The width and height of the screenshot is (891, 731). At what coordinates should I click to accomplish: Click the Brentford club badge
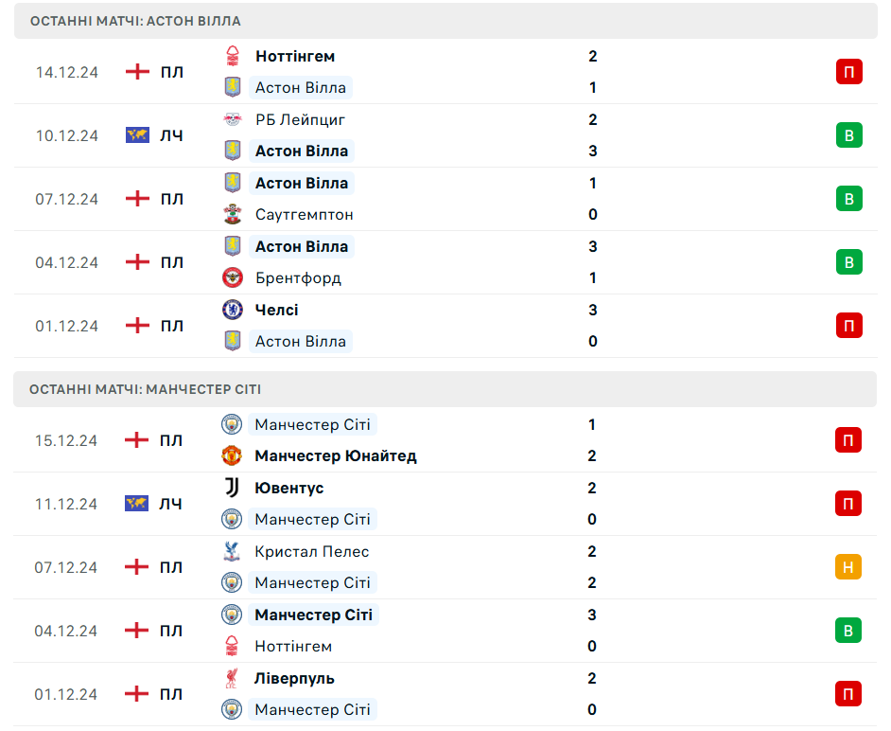[x=233, y=277]
